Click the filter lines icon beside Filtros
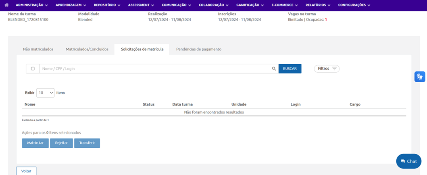 pyautogui.click(x=334, y=69)
